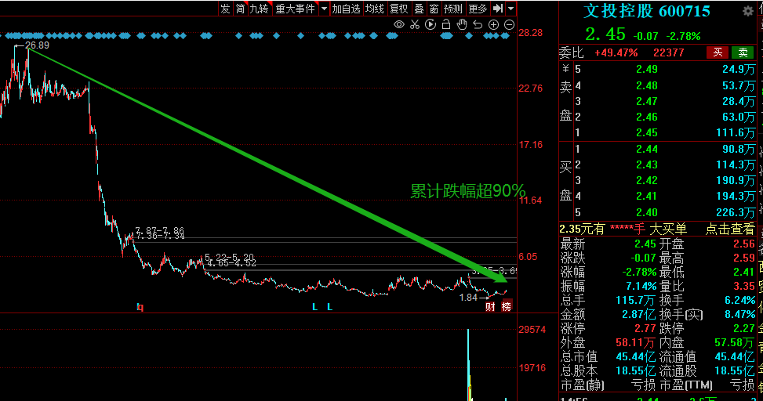763x401 pixels.
Task: Click the 1.84 low price label
Action: [x=469, y=298]
